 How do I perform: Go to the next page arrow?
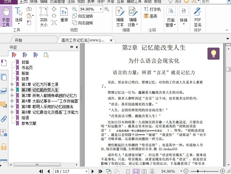[x=93, y=171]
